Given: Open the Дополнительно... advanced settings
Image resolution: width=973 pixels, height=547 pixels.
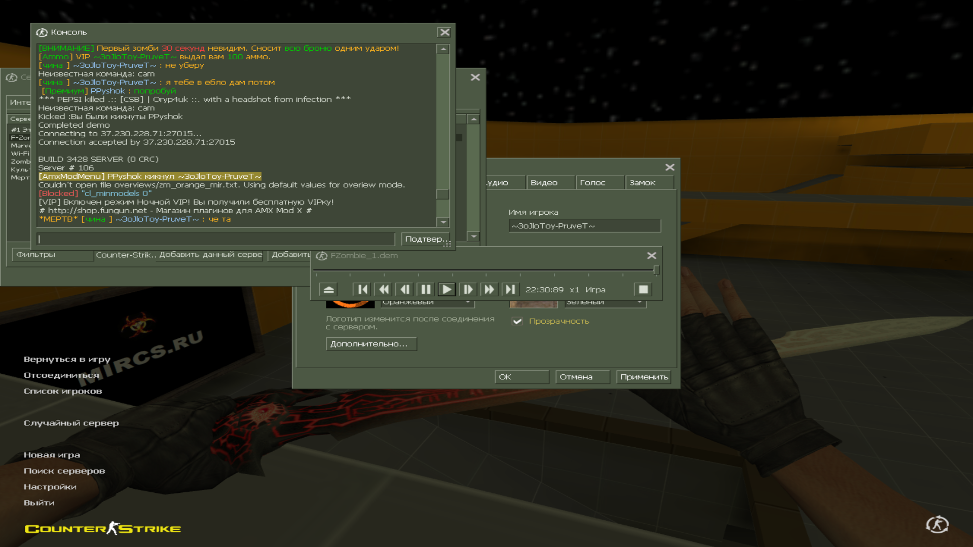Looking at the screenshot, I should [x=371, y=344].
